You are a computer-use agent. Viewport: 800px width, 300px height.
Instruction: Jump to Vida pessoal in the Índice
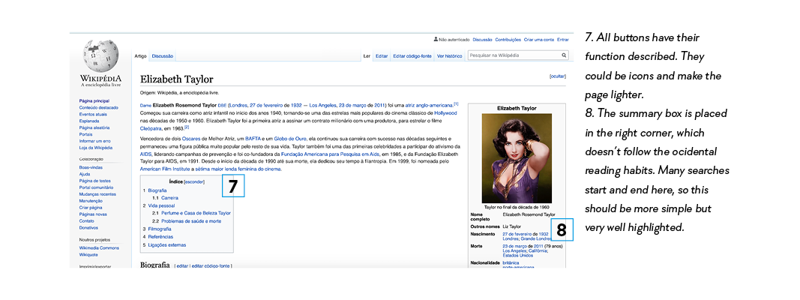point(161,205)
